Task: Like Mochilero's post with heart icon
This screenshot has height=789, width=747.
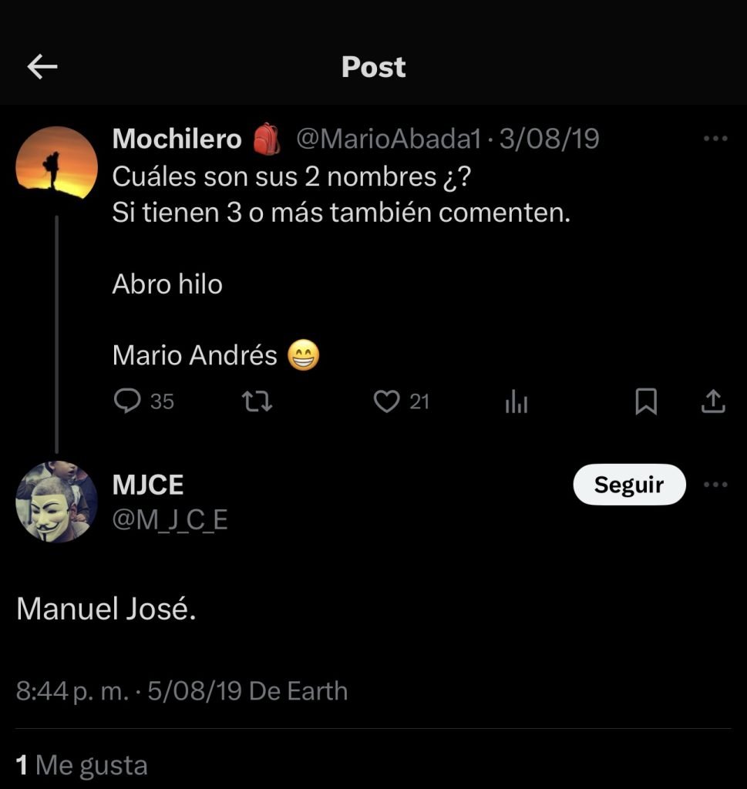Action: point(386,401)
